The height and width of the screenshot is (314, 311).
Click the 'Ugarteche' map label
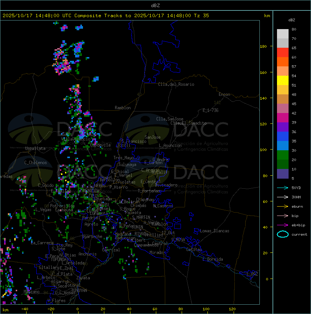click(x=92, y=236)
